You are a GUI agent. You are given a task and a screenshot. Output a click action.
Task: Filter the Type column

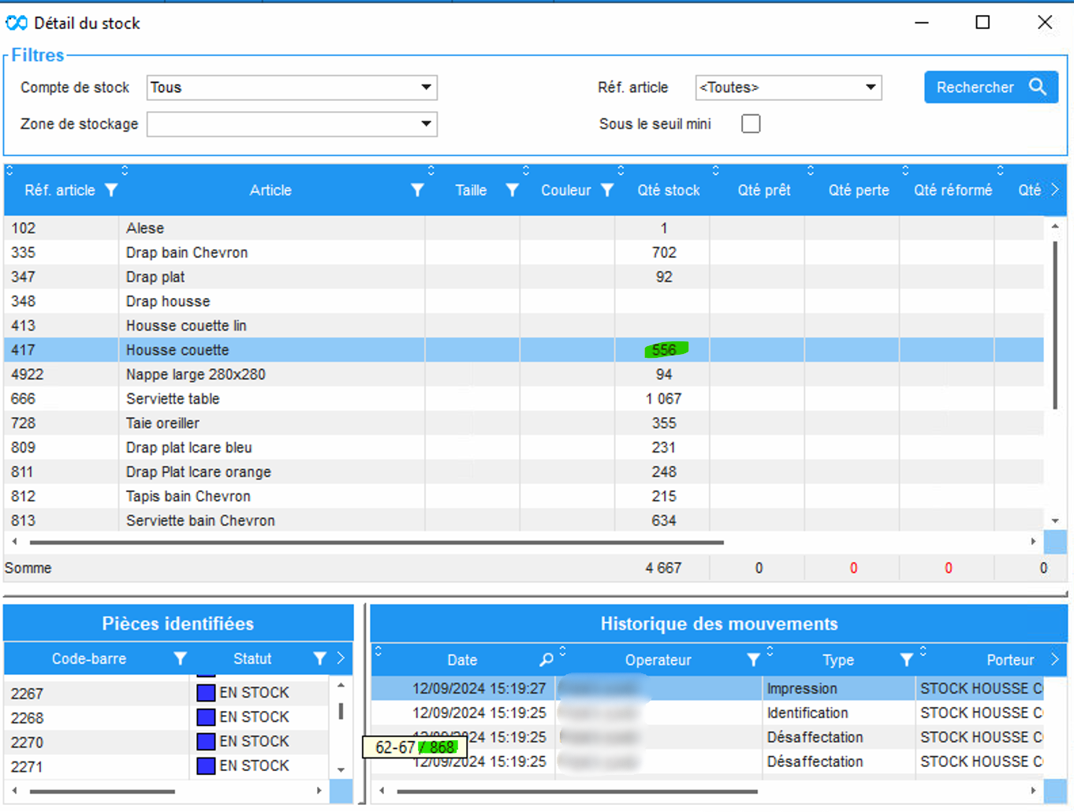coord(906,659)
